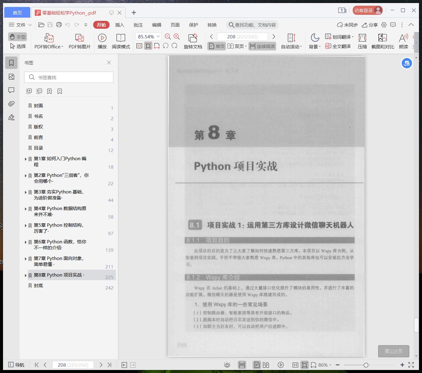The image size is (422, 373).
Task: Open signature panel in left sidebar
Action: click(11, 117)
